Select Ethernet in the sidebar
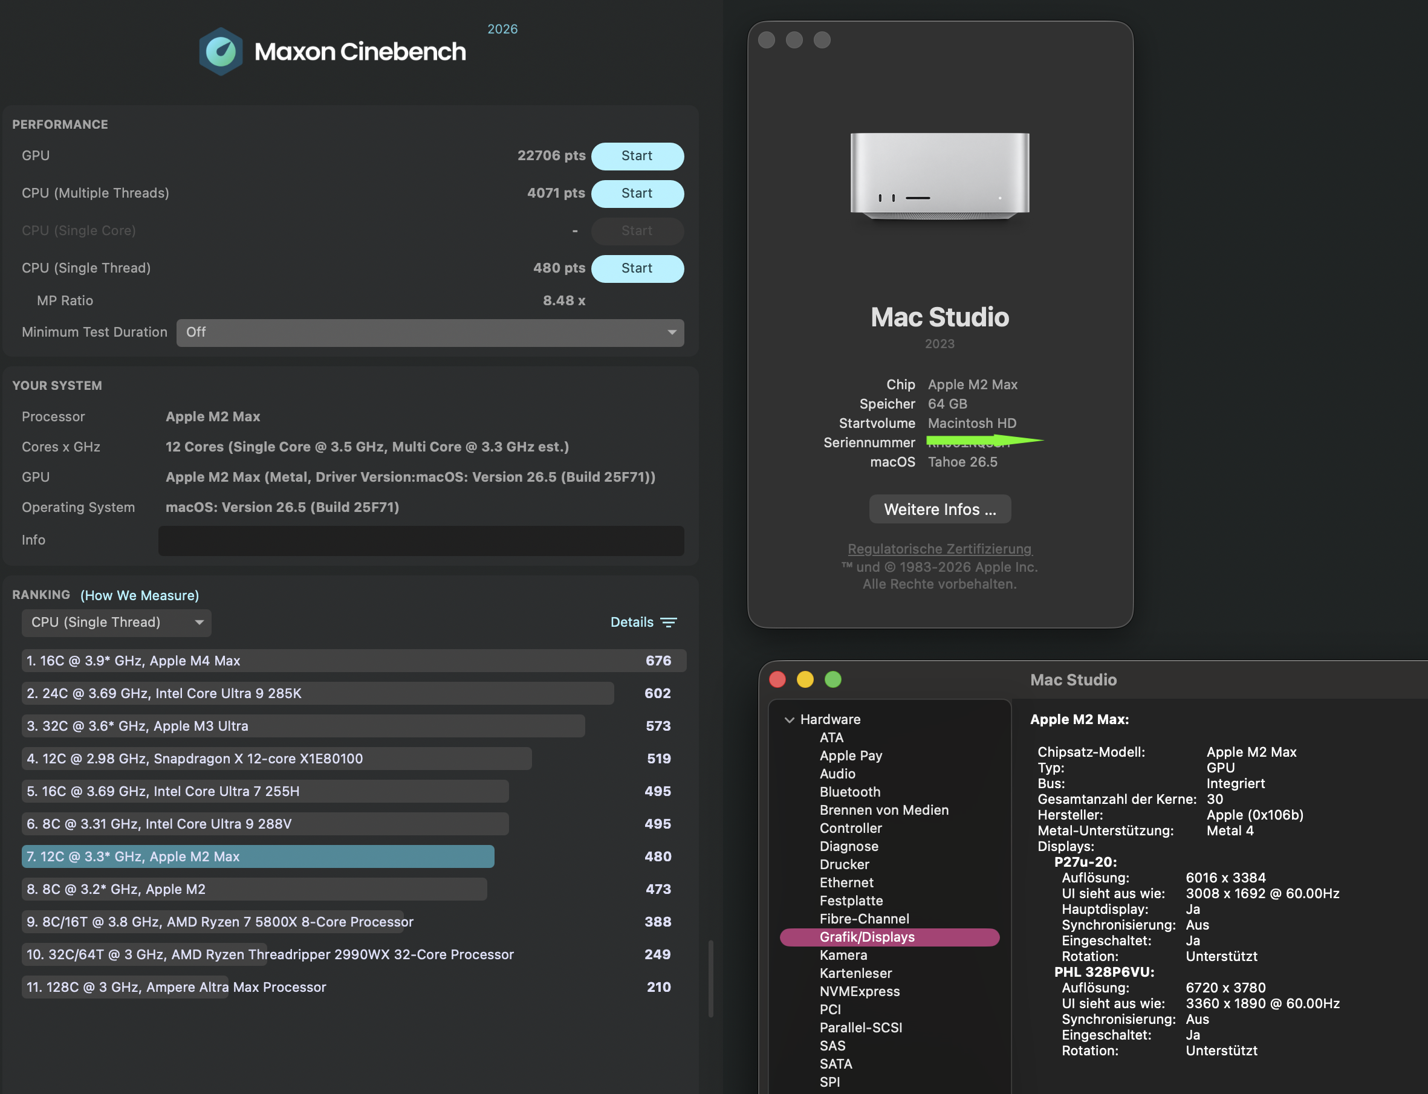This screenshot has width=1428, height=1094. pos(846,883)
